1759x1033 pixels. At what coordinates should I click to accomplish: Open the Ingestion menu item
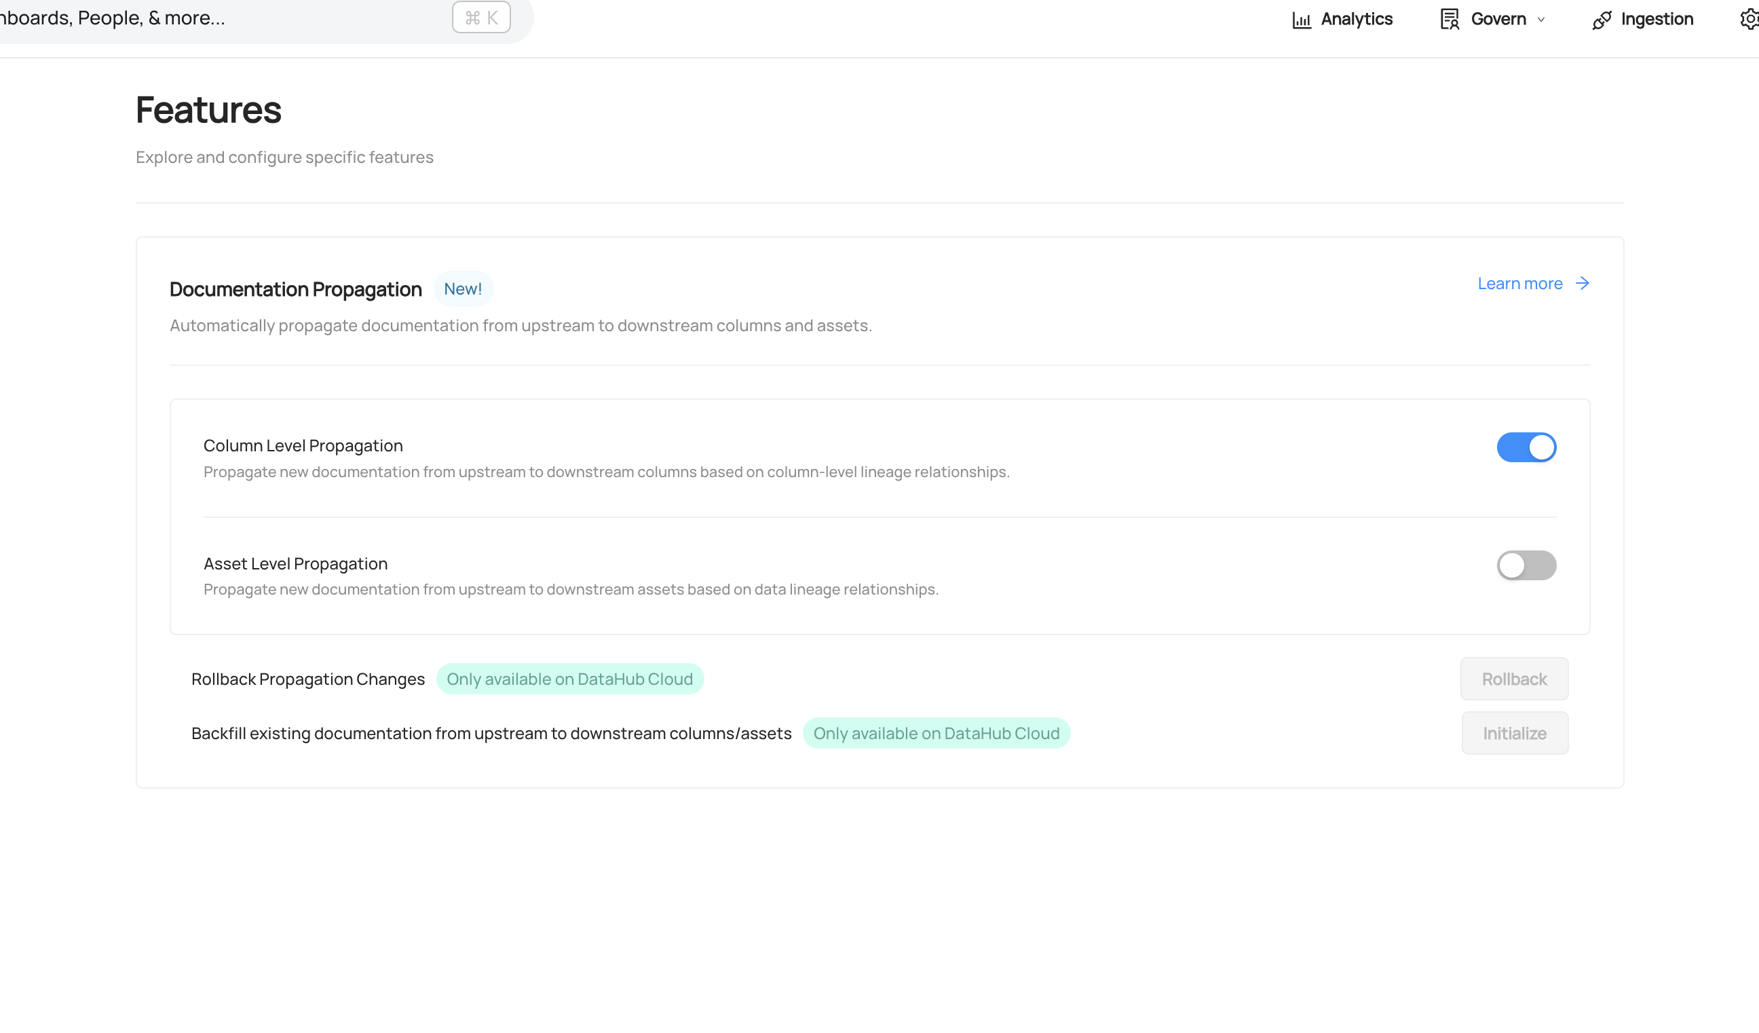coord(1657,20)
